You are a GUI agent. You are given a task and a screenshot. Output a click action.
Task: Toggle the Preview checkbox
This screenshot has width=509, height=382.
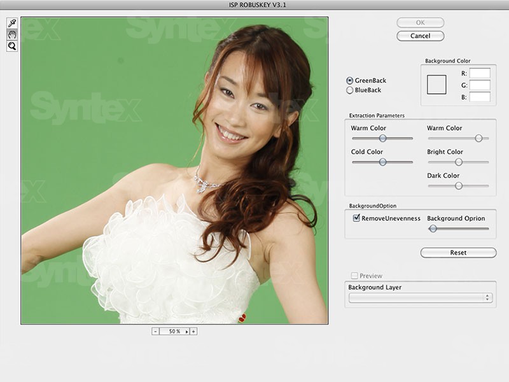[354, 276]
